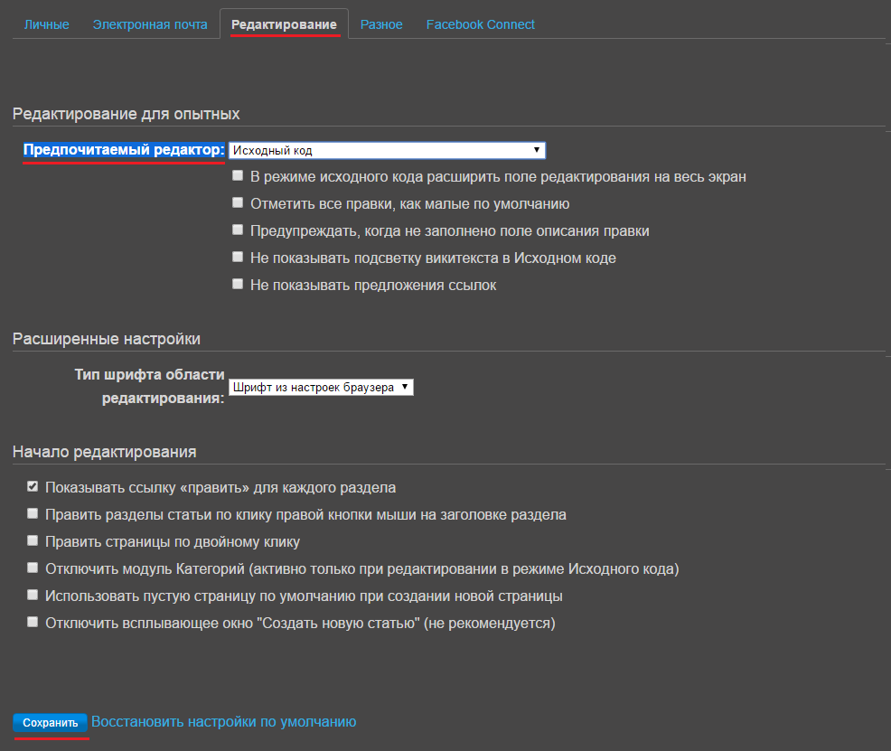Image resolution: width=891 pixels, height=751 pixels.
Task: Click 'Тип шрифта области редактирования:' label
Action: [149, 386]
